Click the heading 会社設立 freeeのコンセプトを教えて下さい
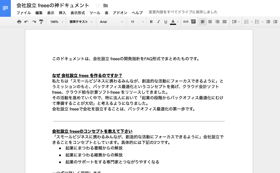The image size is (280, 173). point(92,131)
